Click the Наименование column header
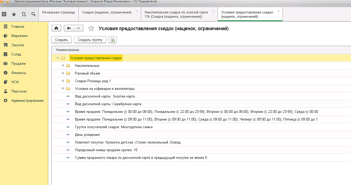 pos(68,50)
